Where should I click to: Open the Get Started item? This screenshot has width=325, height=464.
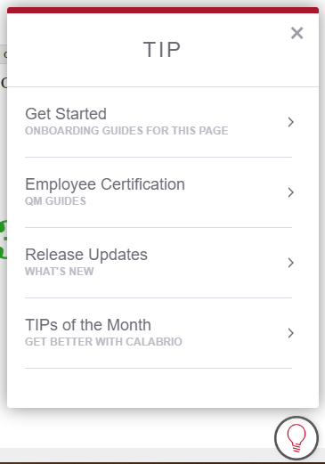click(x=158, y=122)
